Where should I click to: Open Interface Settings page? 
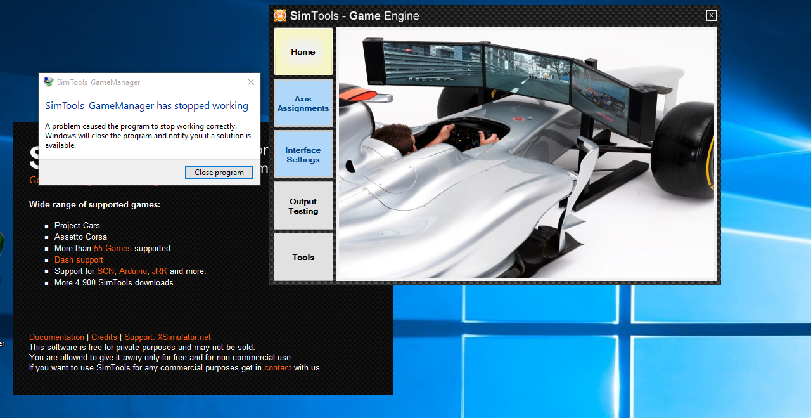click(x=303, y=155)
